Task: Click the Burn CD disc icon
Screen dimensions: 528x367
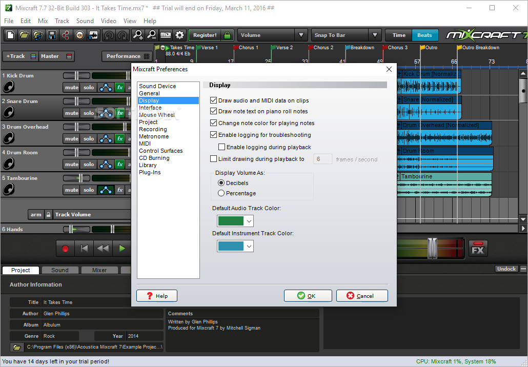Action: (x=79, y=35)
